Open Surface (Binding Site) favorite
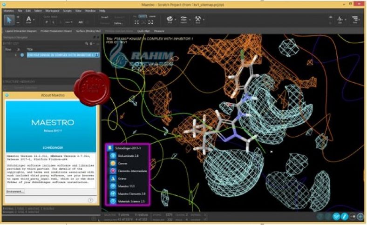 [x=88, y=31]
